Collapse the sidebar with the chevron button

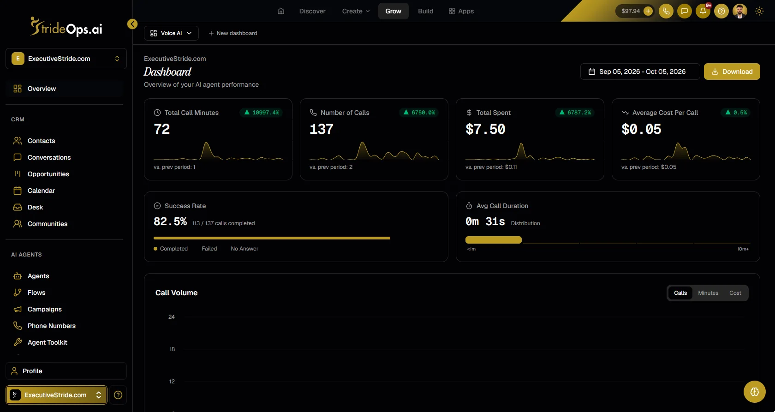point(132,24)
